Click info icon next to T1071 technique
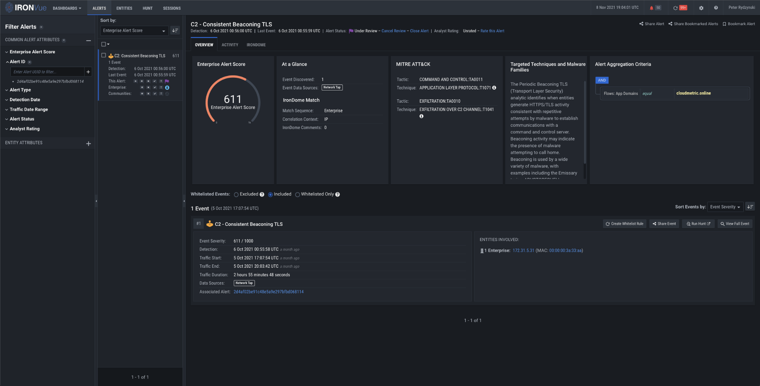This screenshot has height=386, width=760. (x=494, y=88)
